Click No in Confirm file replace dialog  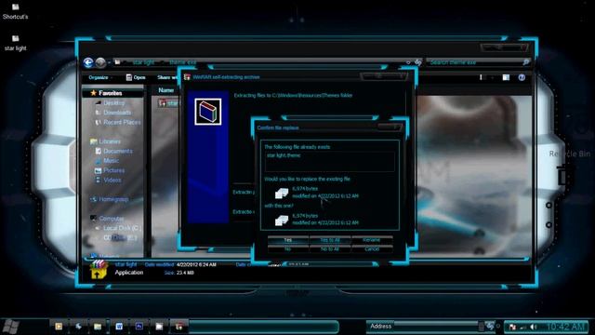pyautogui.click(x=288, y=249)
